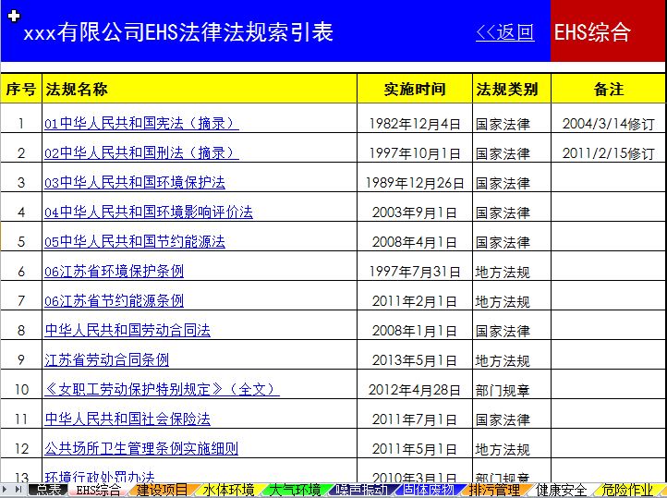Select the 实施时间 column header cell

coord(414,89)
